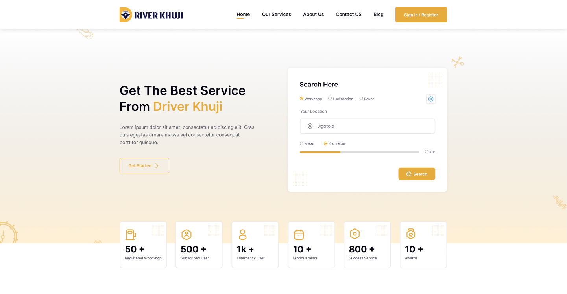Screen dimensions: 567x294
Task: Click the distance range slider track
Action: 359,152
